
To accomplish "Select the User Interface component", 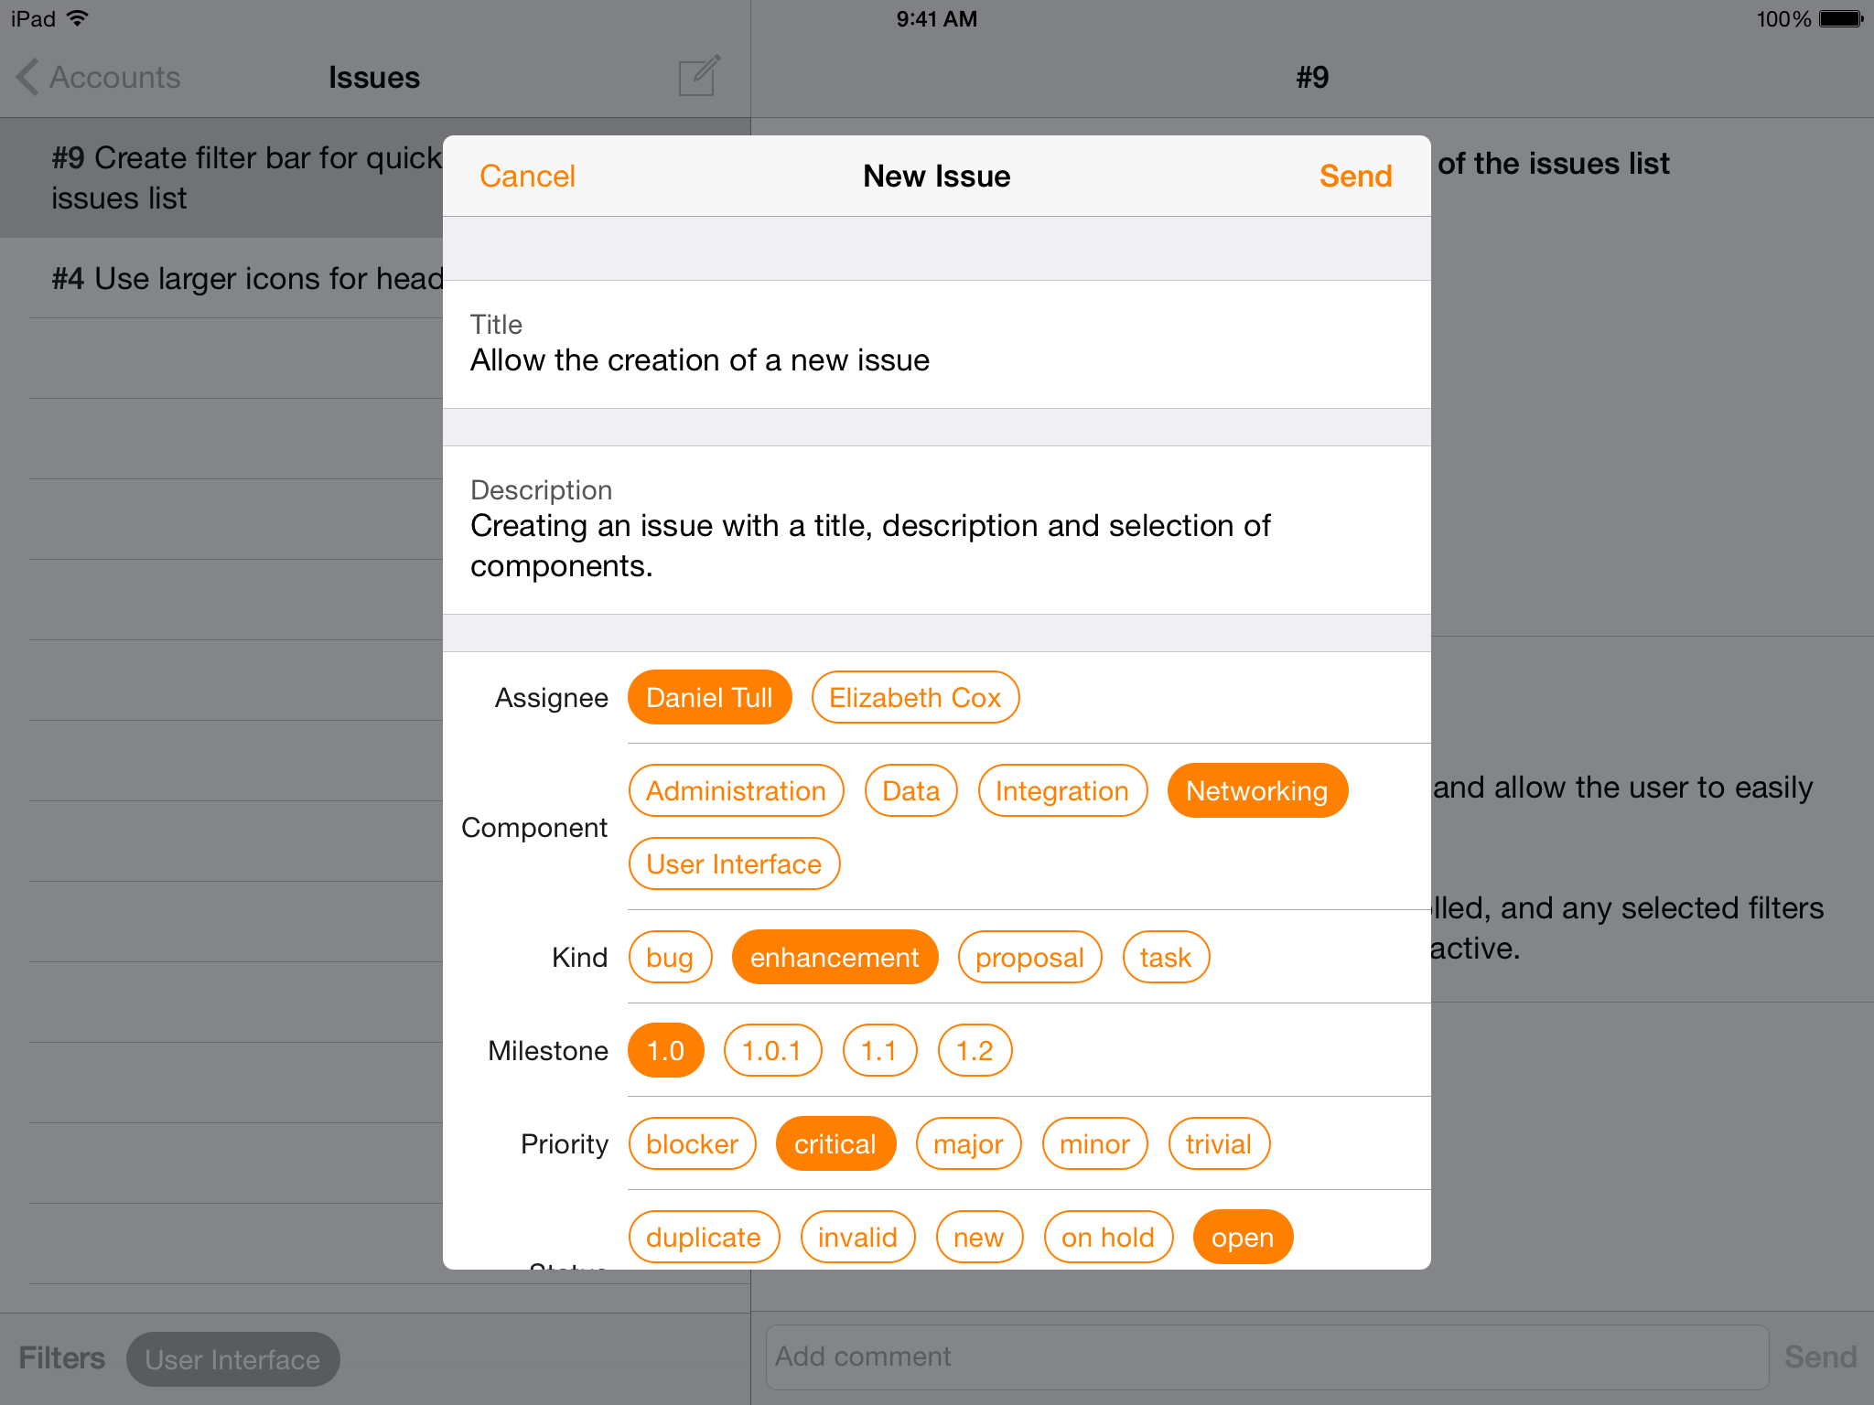I will (x=734, y=864).
